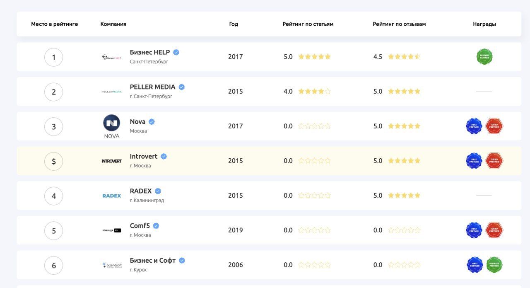Click the red Turbo Partner badge in Introvert row

494,161
